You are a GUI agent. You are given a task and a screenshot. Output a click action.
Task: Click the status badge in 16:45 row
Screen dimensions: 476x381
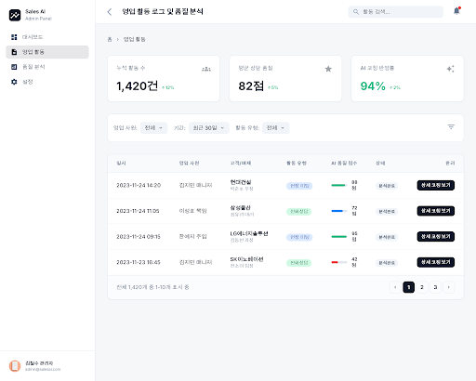(387, 263)
